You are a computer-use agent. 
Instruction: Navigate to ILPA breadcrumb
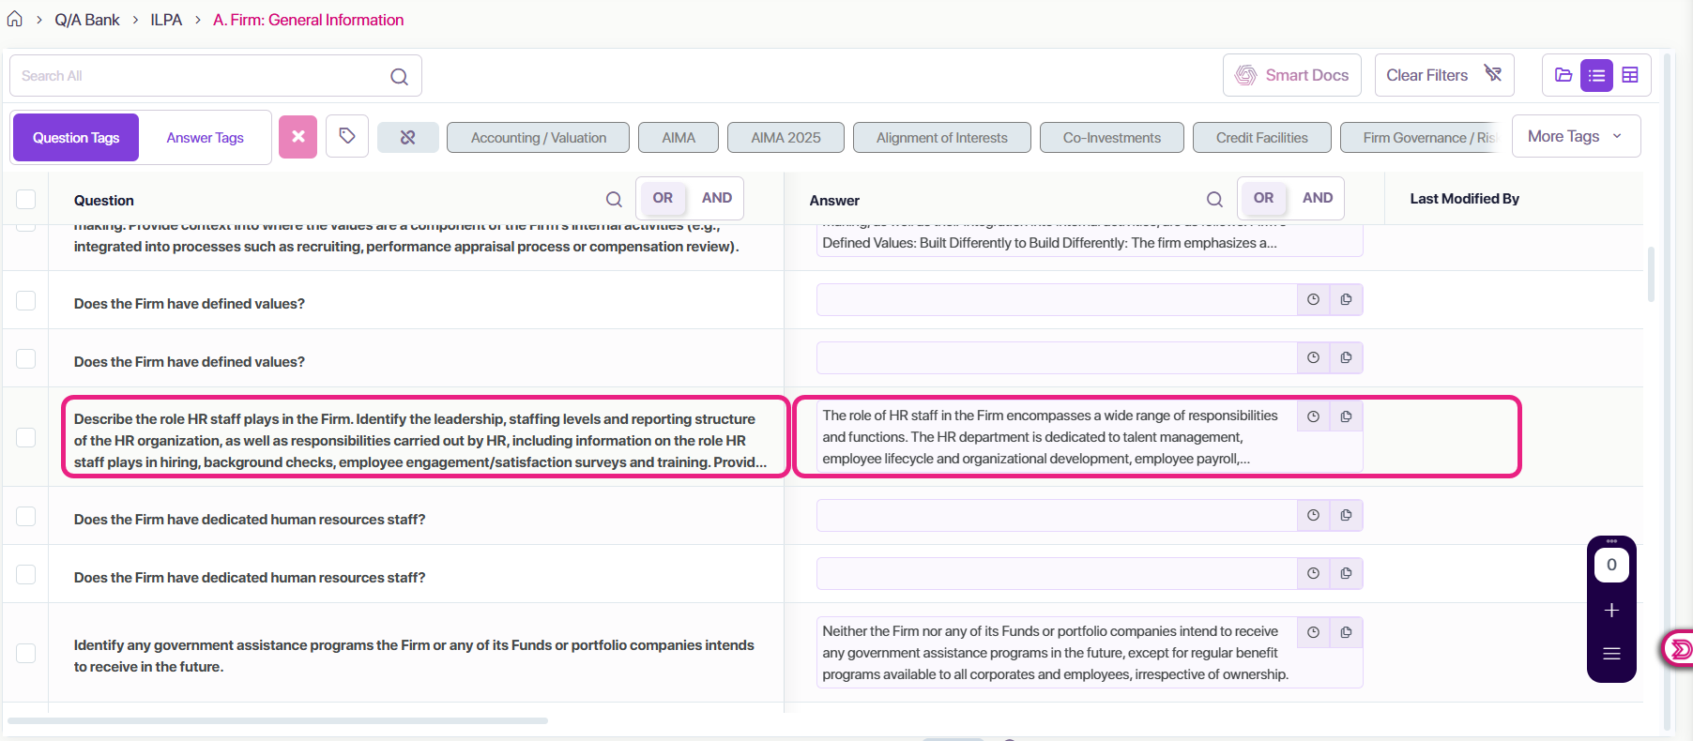[x=166, y=20]
